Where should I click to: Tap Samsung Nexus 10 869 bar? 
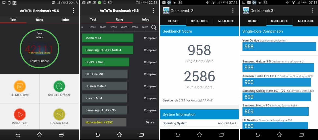[275, 112]
